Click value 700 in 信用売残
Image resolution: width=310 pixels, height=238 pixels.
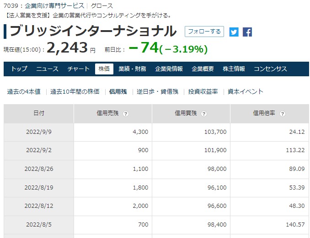point(143,225)
